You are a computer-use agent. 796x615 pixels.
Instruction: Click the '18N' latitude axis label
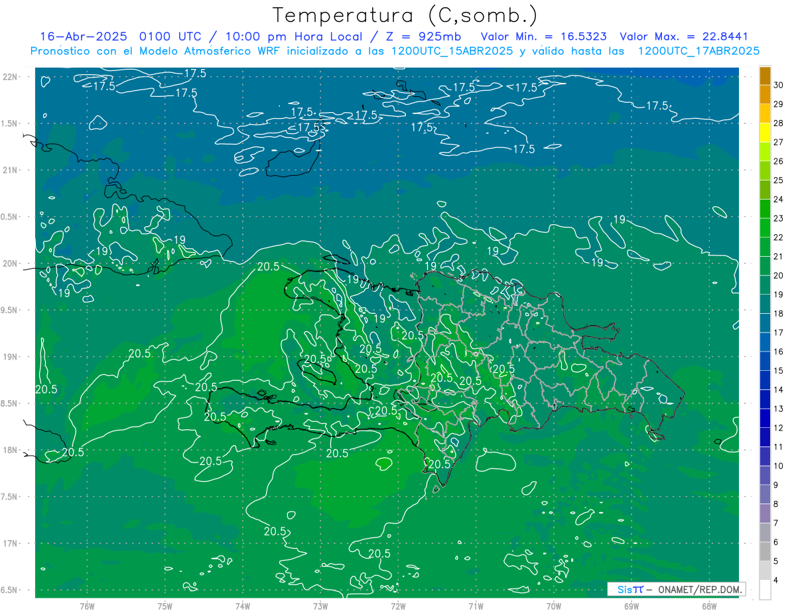(10, 450)
